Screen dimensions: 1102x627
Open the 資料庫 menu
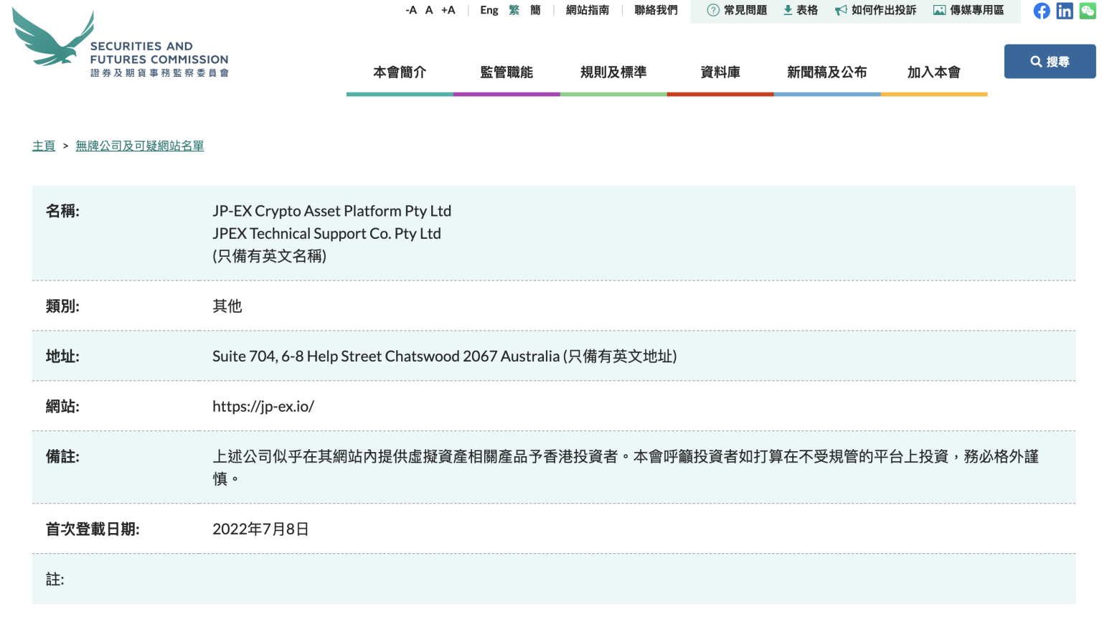[x=720, y=72]
